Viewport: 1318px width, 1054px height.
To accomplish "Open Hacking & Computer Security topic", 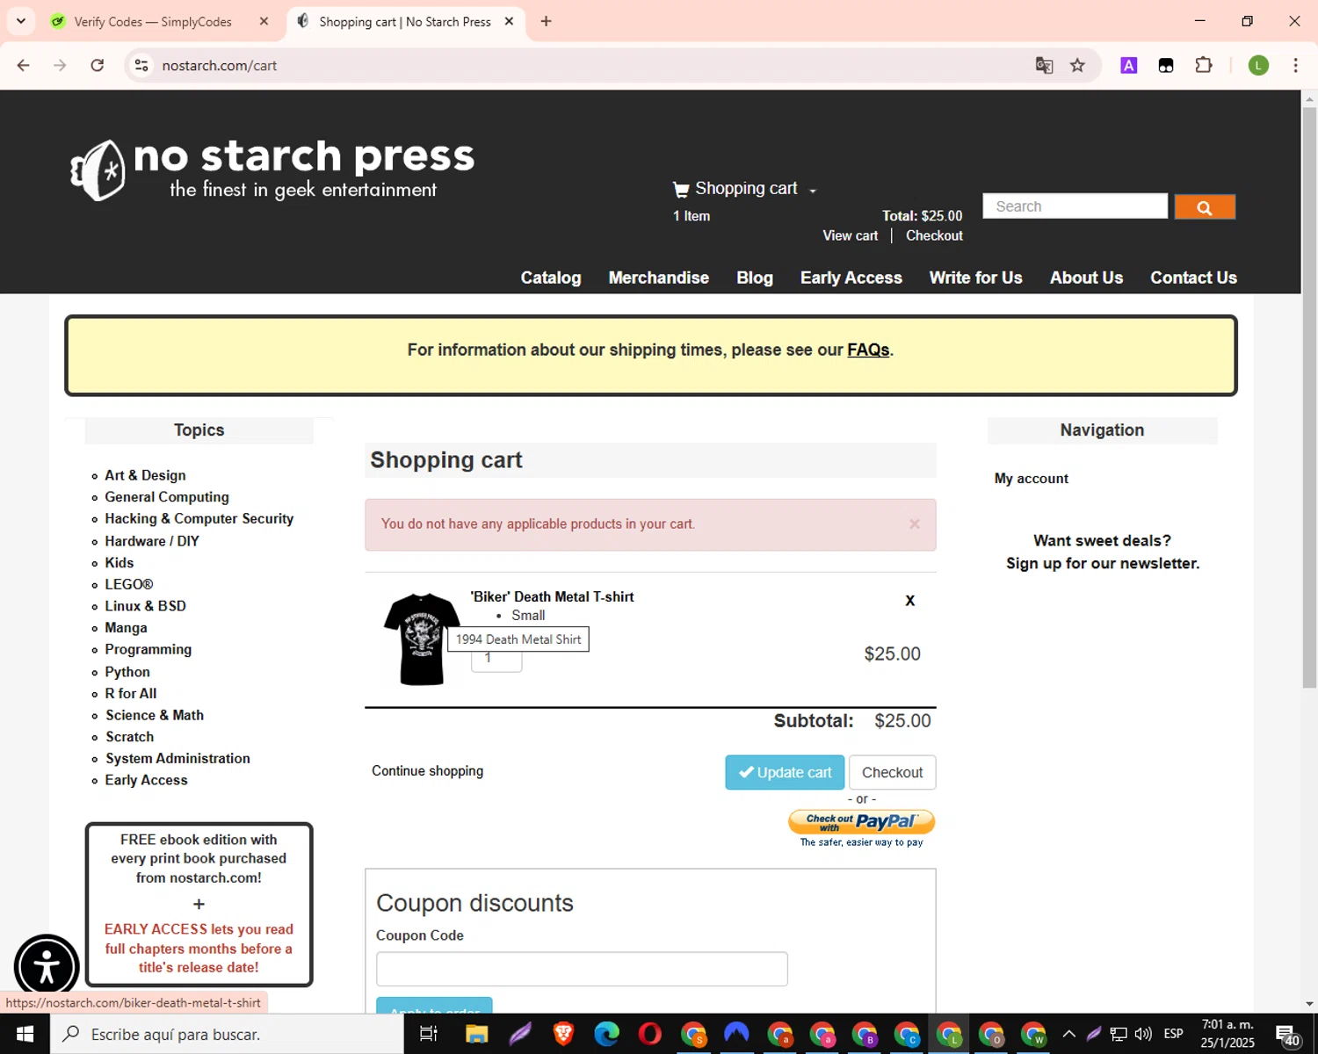I will [199, 519].
